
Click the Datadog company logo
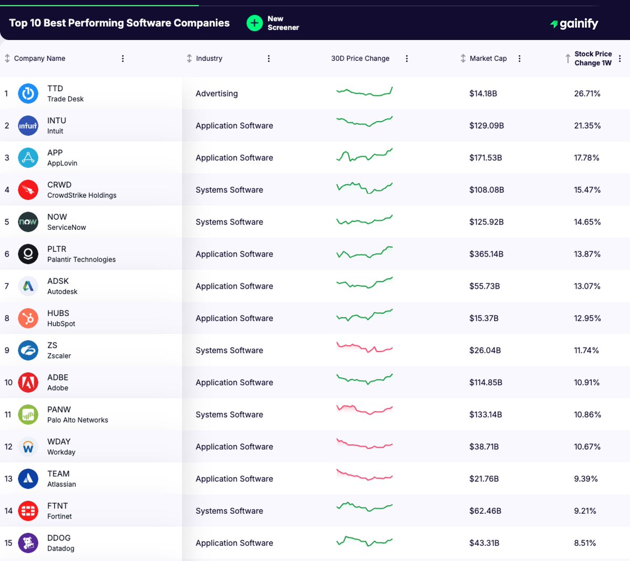coord(28,543)
